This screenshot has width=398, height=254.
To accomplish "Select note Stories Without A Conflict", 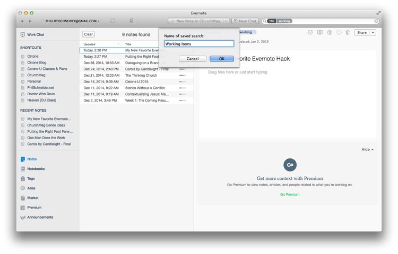I will 136,88.
